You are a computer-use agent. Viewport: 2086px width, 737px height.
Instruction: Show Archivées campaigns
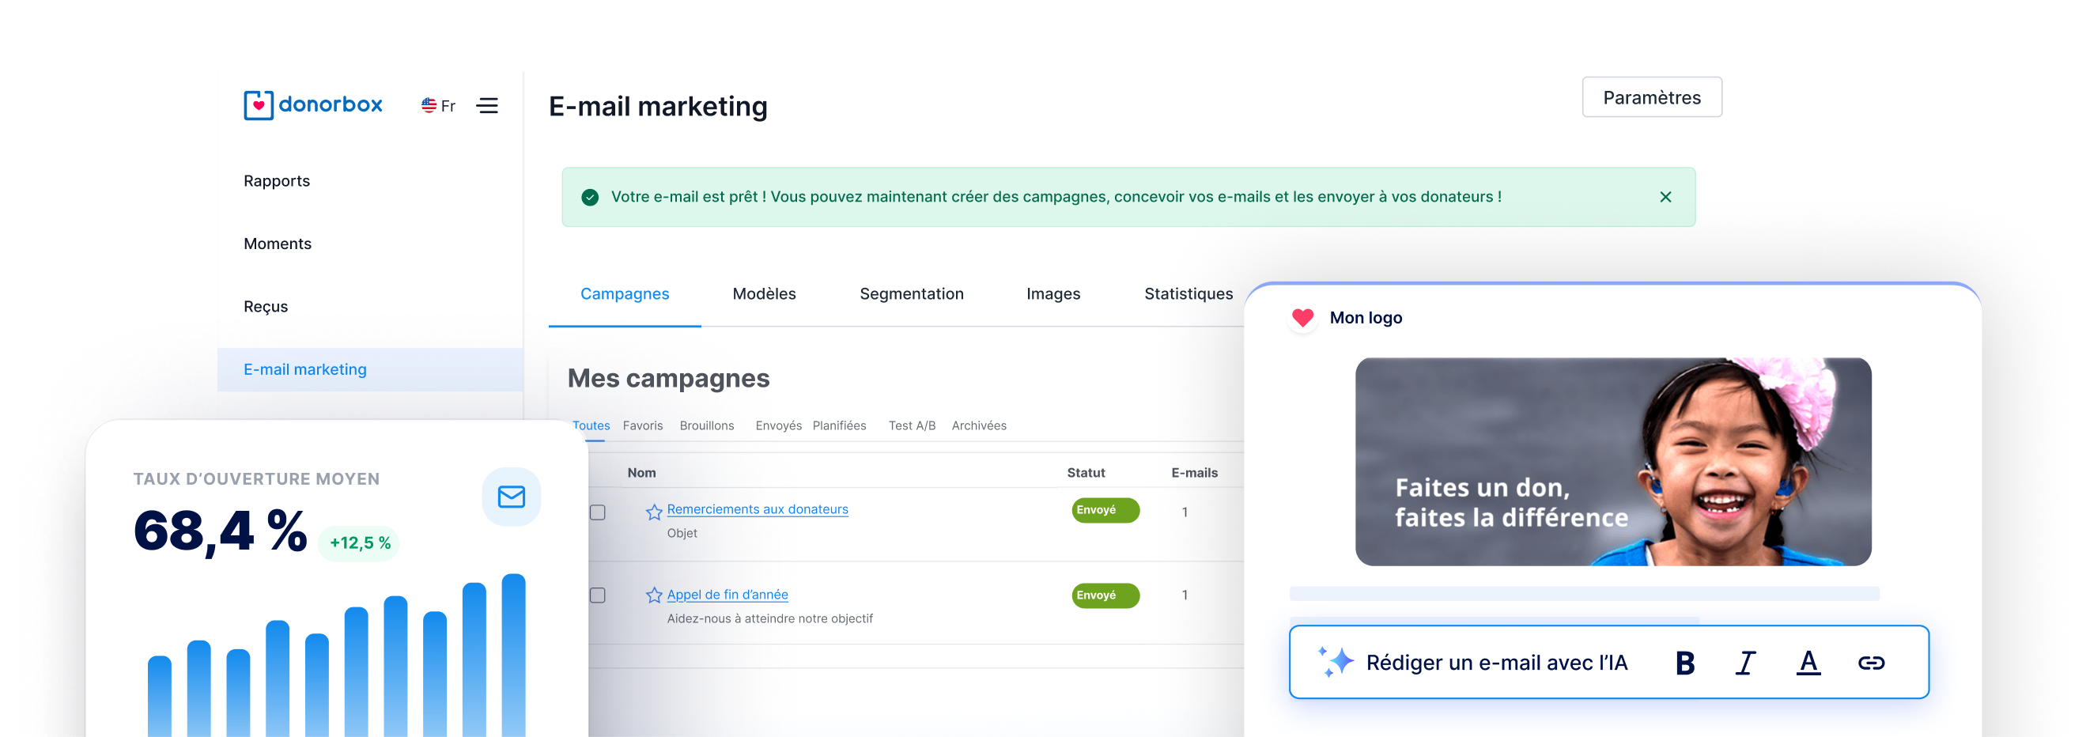pos(978,426)
